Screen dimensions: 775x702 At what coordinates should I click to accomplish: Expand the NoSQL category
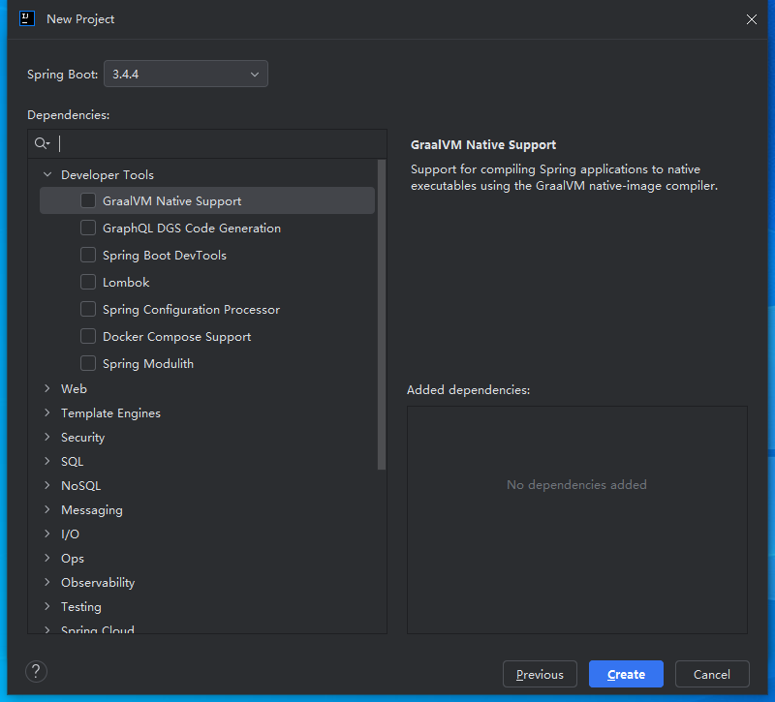[47, 485]
